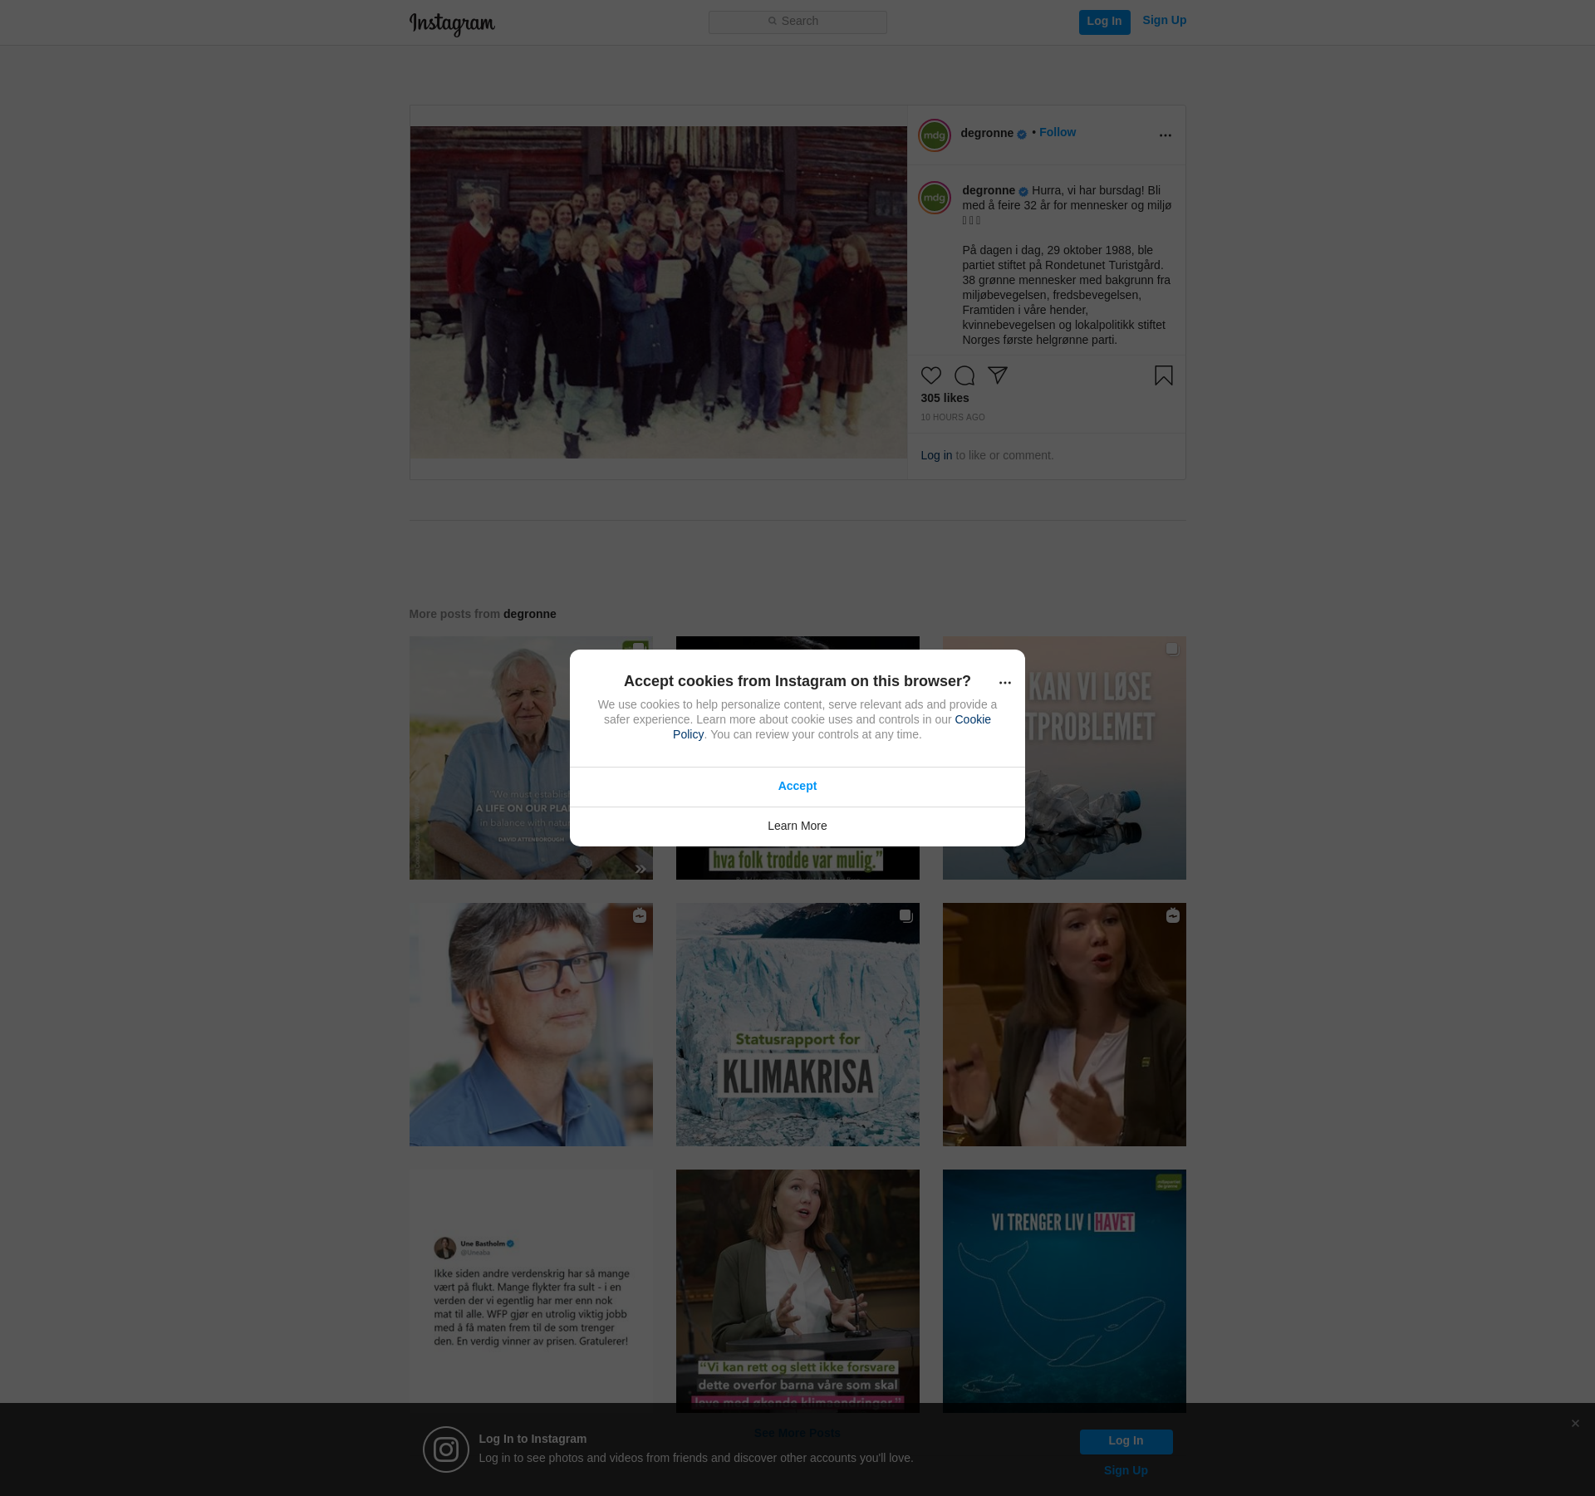Click the Follow link
The height and width of the screenshot is (1496, 1595).
coord(1058,133)
